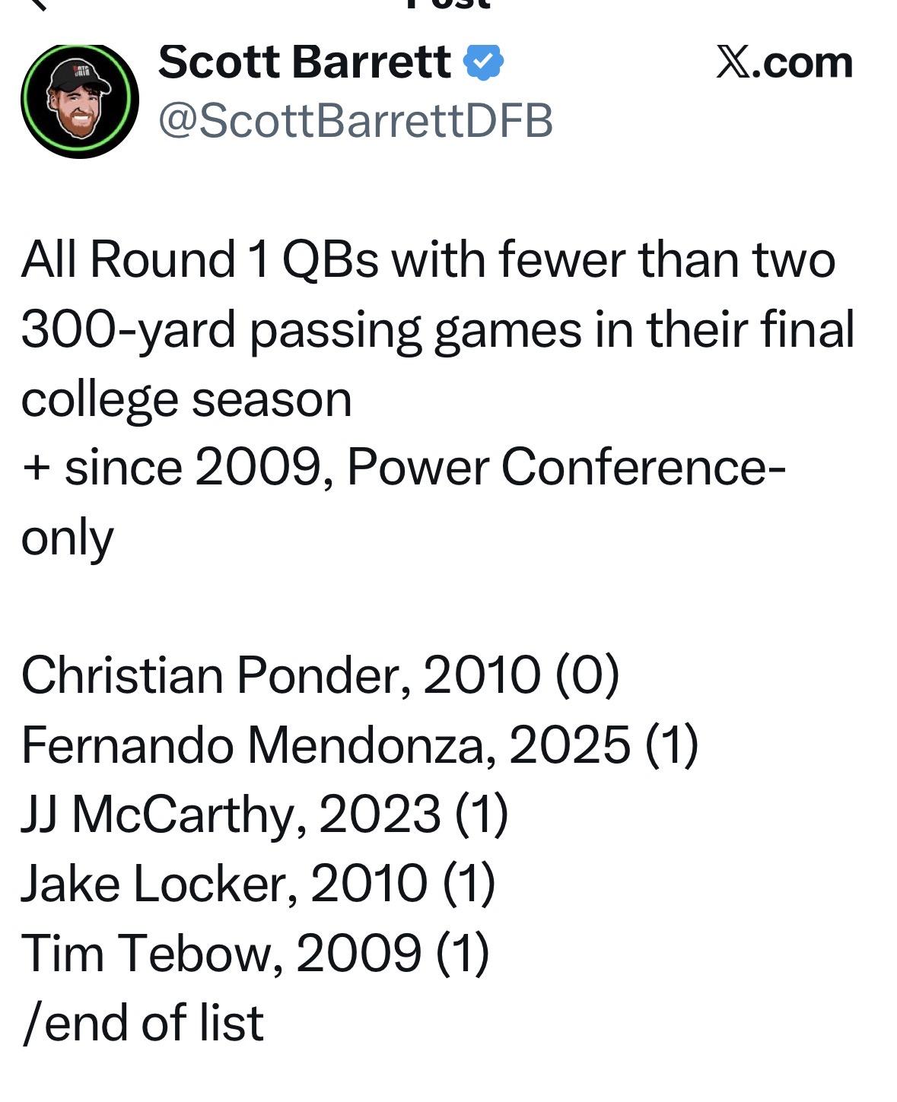Click the year 2025 in the list
The width and height of the screenshot is (897, 1102).
569,745
